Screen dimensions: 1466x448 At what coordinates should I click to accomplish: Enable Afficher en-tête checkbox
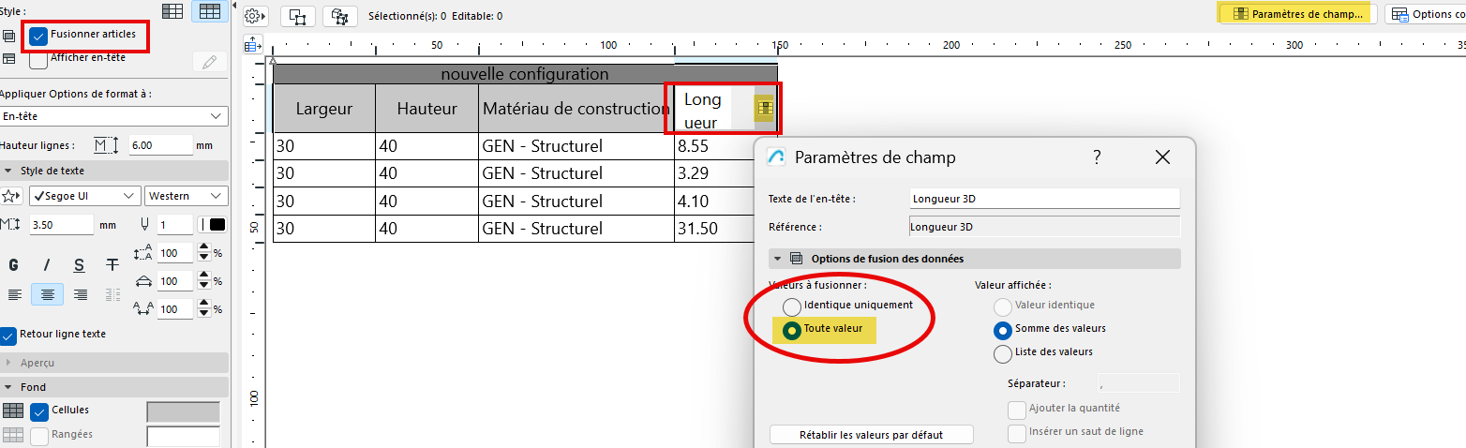pyautogui.click(x=38, y=60)
